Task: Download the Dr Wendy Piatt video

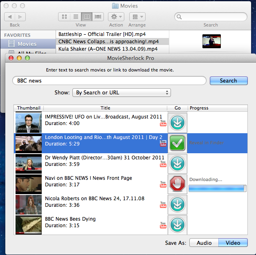Action: 177,163
